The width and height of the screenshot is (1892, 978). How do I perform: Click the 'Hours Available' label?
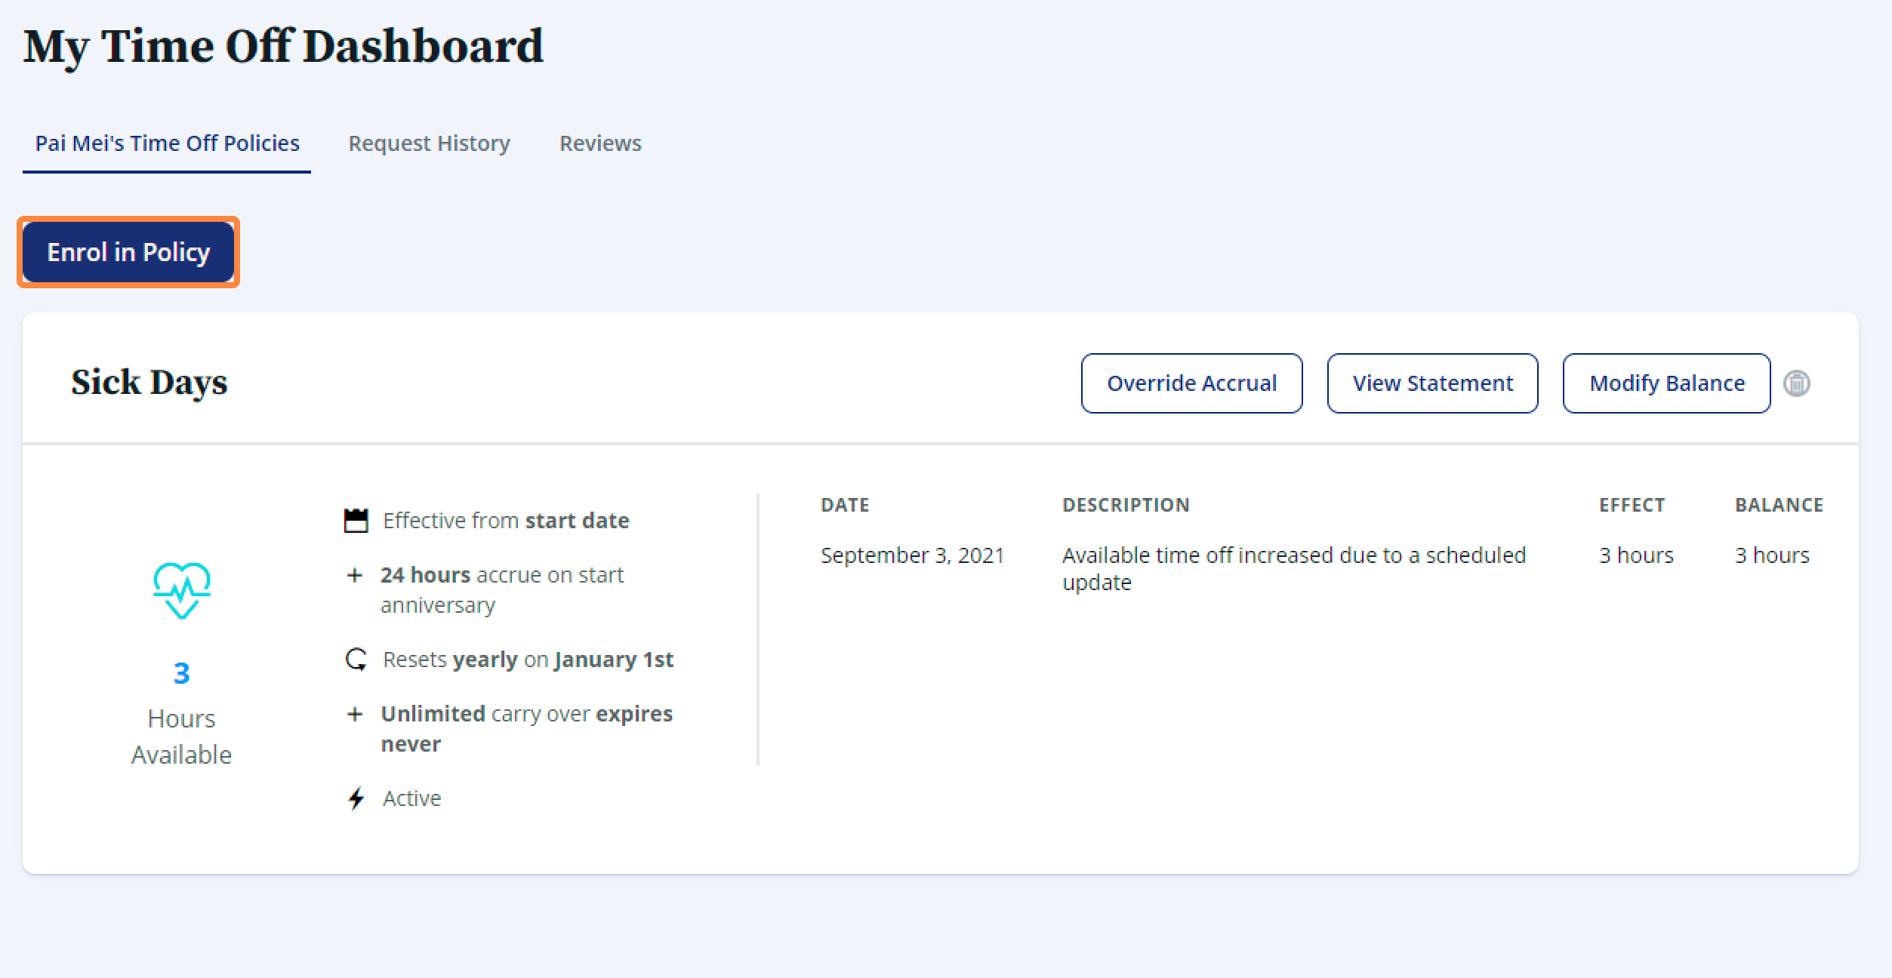[x=181, y=737]
